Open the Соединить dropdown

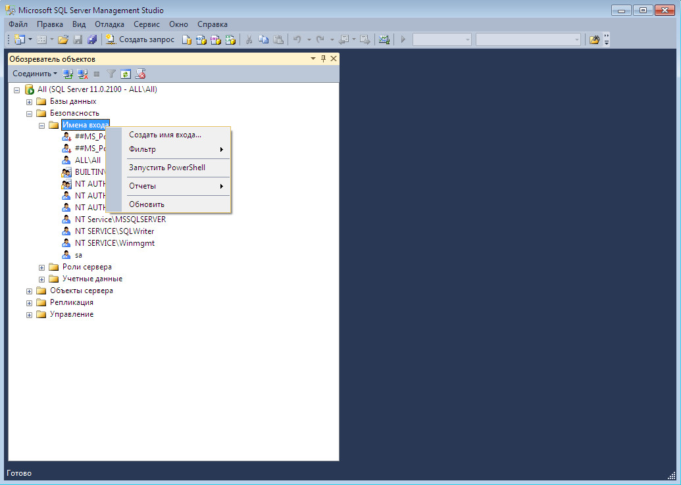(x=35, y=74)
